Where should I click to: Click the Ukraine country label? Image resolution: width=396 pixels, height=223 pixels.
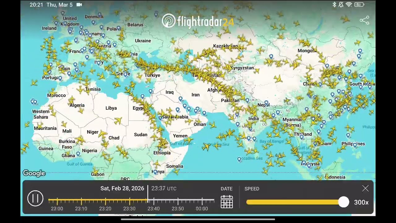click(x=143, y=41)
